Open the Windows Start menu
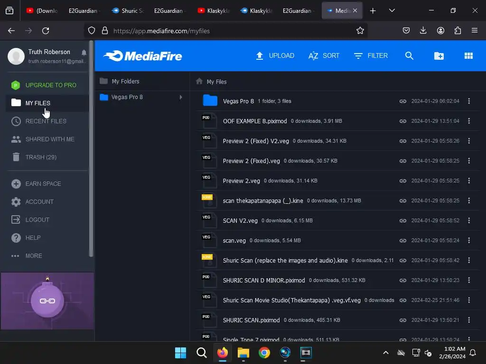The width and height of the screenshot is (486, 364). [x=180, y=353]
